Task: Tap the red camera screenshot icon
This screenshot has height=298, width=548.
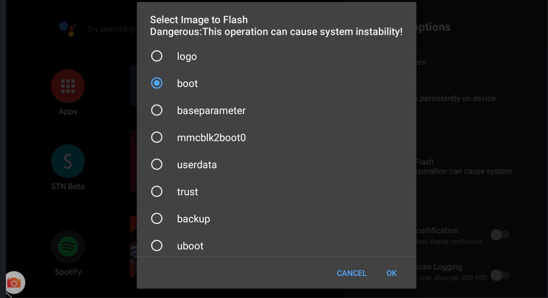Action: click(x=14, y=283)
